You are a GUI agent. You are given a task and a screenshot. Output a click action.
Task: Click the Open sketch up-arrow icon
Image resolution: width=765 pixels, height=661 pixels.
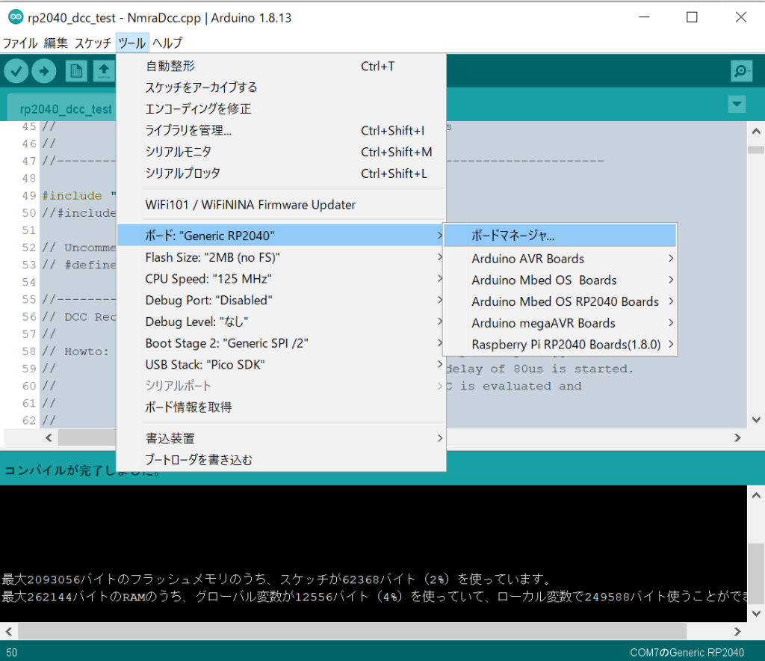pos(103,71)
